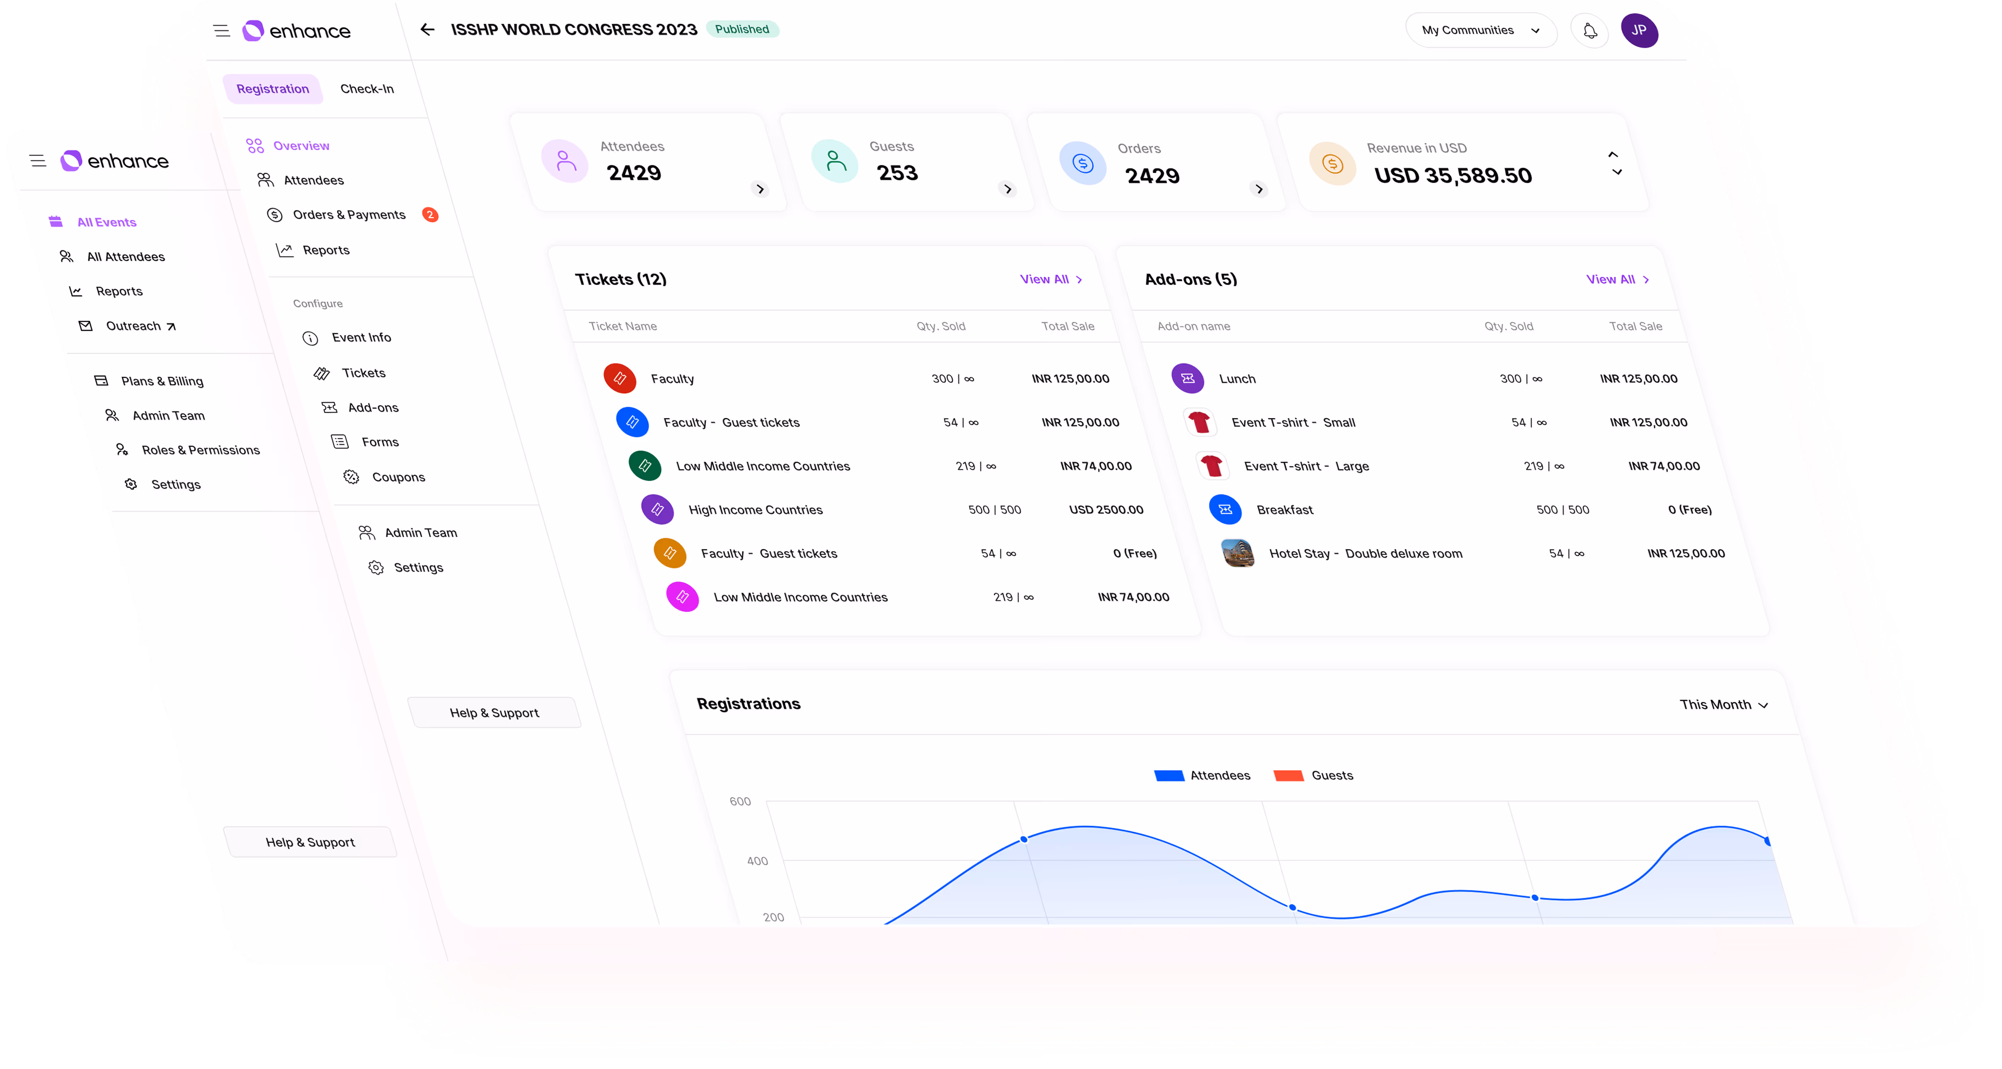Click the Forms icon in sidebar
This screenshot has width=2002, height=1069.
[x=340, y=442]
